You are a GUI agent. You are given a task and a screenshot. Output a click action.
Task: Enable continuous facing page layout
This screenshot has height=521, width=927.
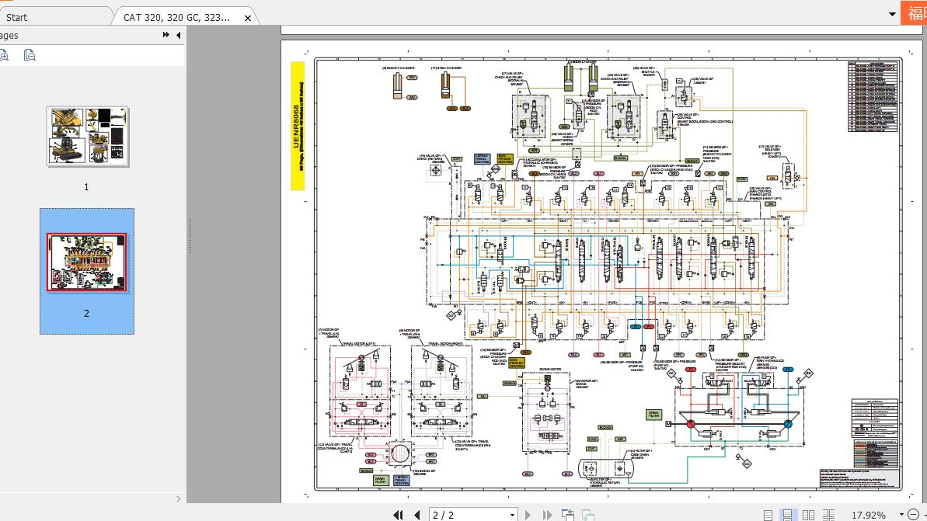tap(830, 514)
